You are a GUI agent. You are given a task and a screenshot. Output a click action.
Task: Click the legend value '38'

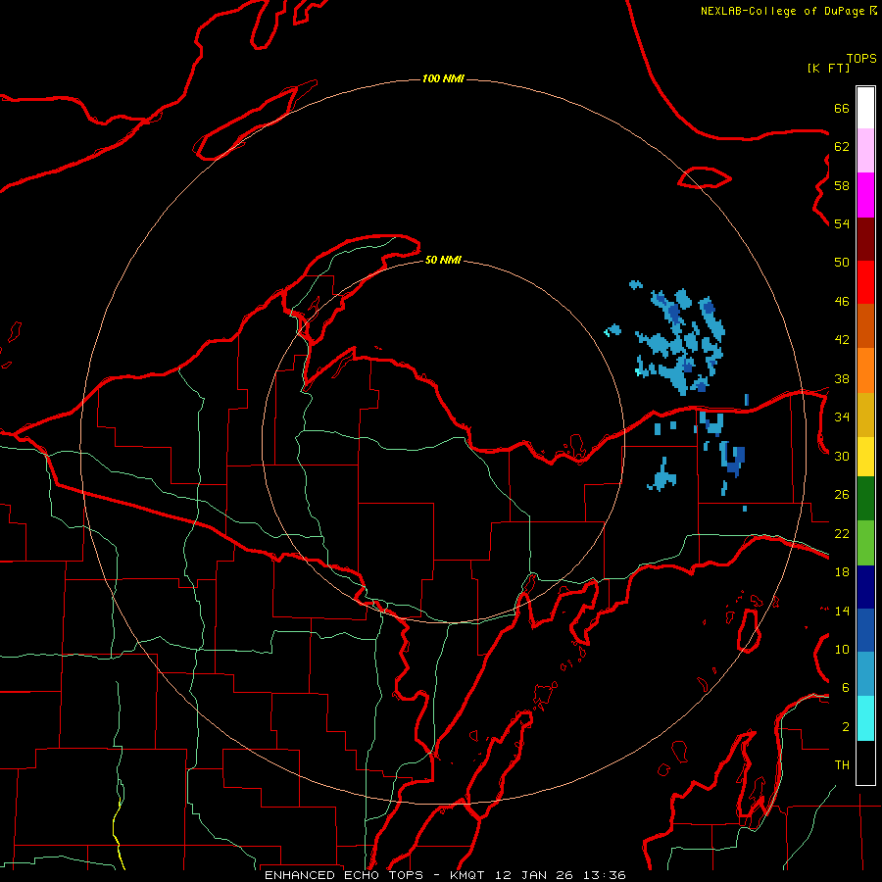coord(842,379)
